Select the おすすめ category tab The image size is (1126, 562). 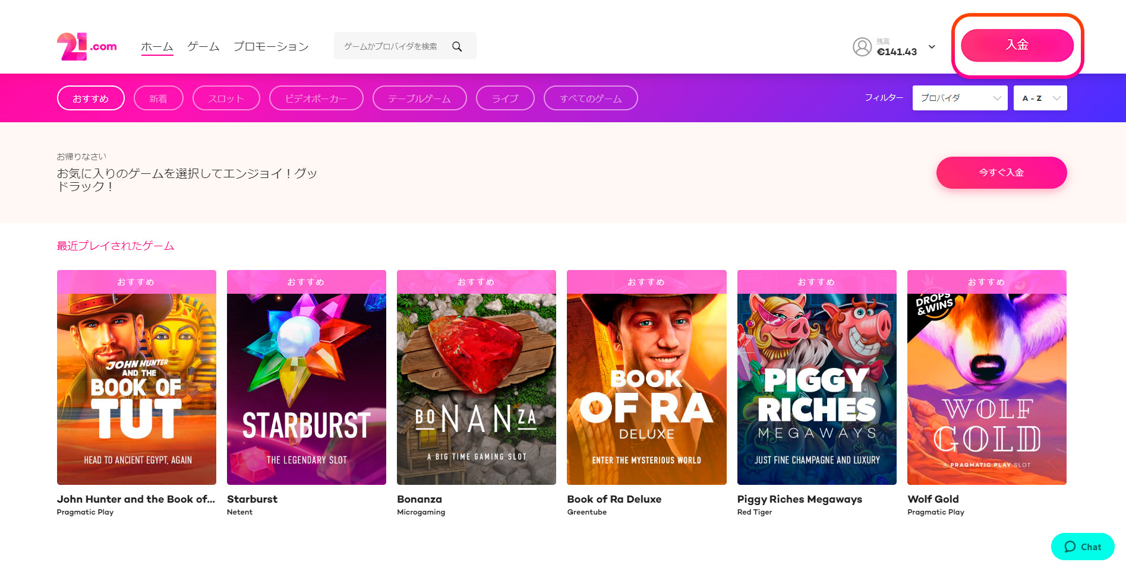tap(91, 98)
